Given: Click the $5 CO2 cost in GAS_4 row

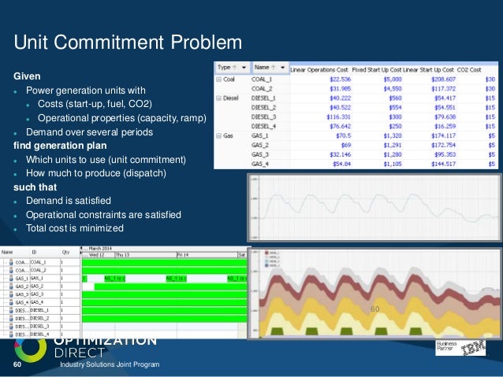Looking at the screenshot, I should click(492, 164).
